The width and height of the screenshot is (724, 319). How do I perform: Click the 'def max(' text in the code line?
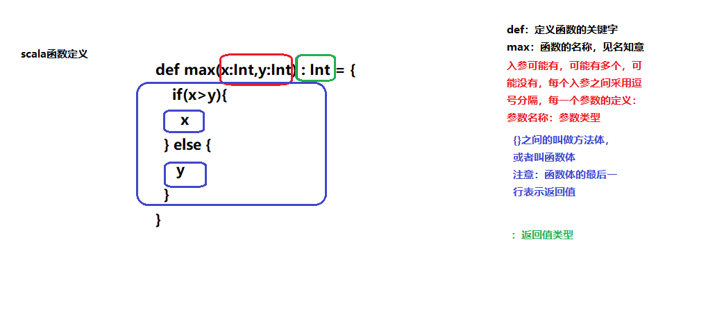[x=188, y=70]
